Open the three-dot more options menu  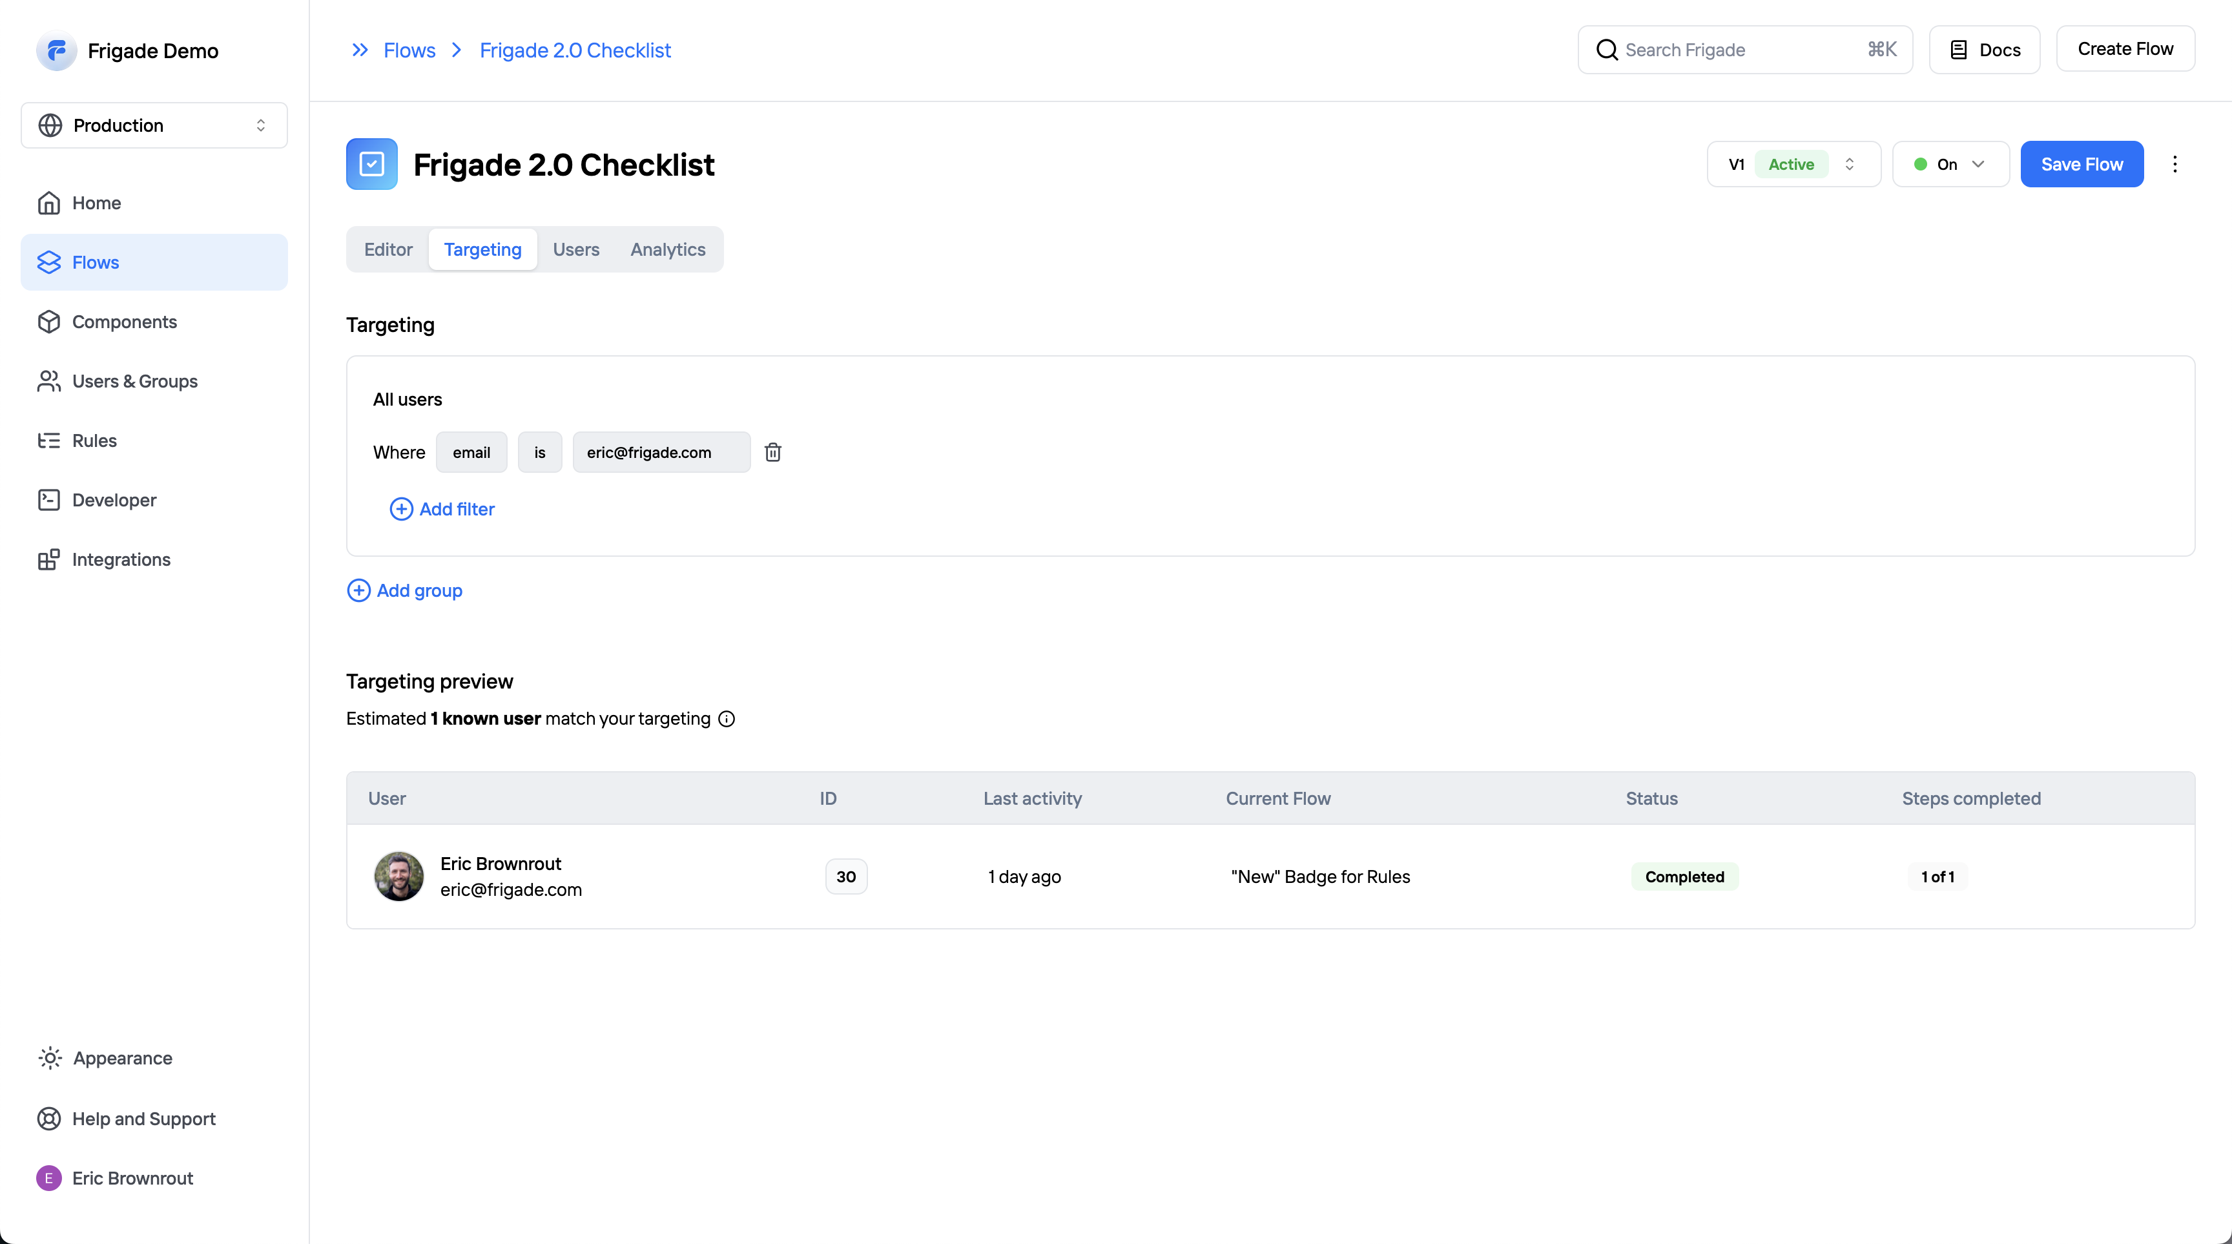(2175, 165)
